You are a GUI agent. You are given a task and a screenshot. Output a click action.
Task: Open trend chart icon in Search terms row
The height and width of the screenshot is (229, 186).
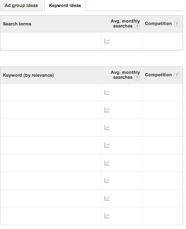[x=107, y=41]
